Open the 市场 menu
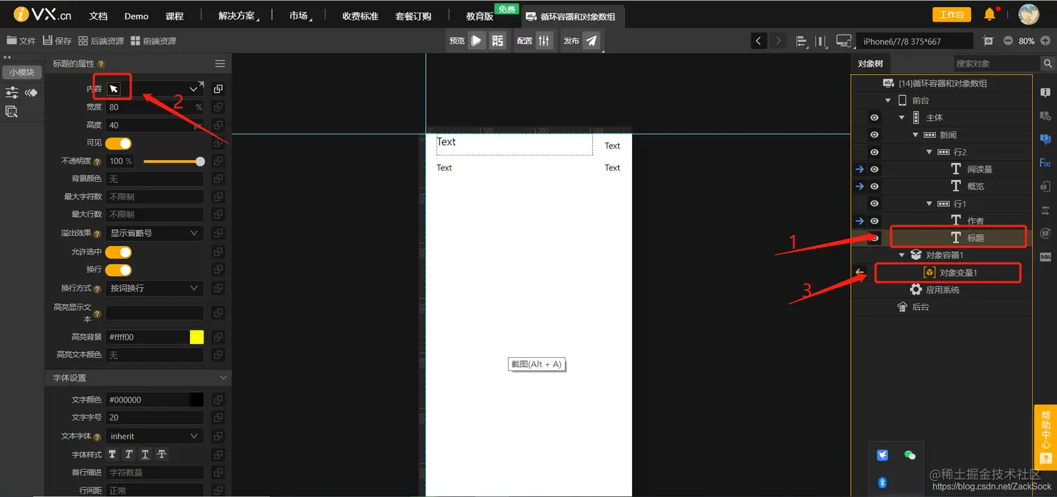The height and width of the screenshot is (497, 1057). [299, 16]
